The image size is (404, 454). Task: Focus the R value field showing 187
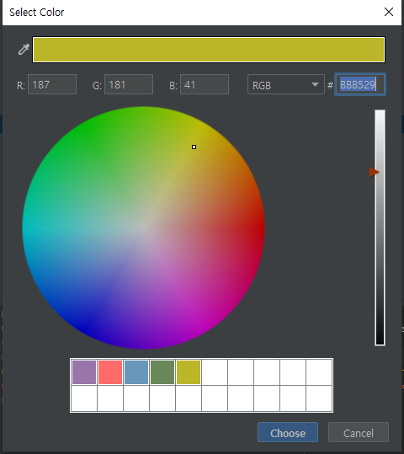click(x=52, y=84)
